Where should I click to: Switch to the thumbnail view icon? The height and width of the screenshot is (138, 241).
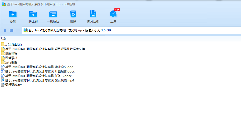tap(12, 30)
